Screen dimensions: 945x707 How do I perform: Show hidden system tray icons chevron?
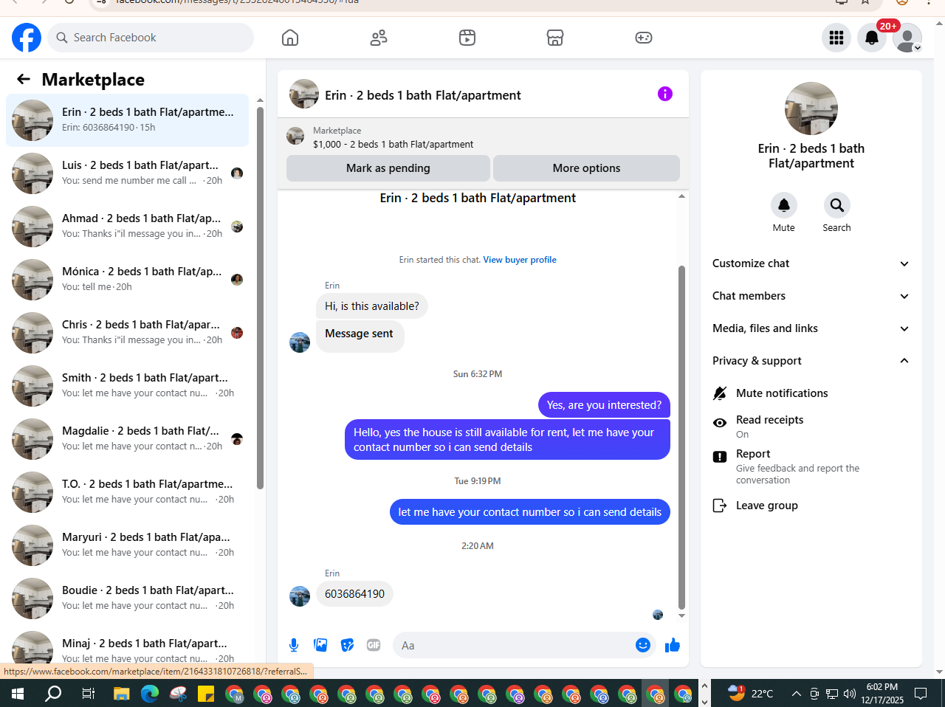(x=796, y=694)
